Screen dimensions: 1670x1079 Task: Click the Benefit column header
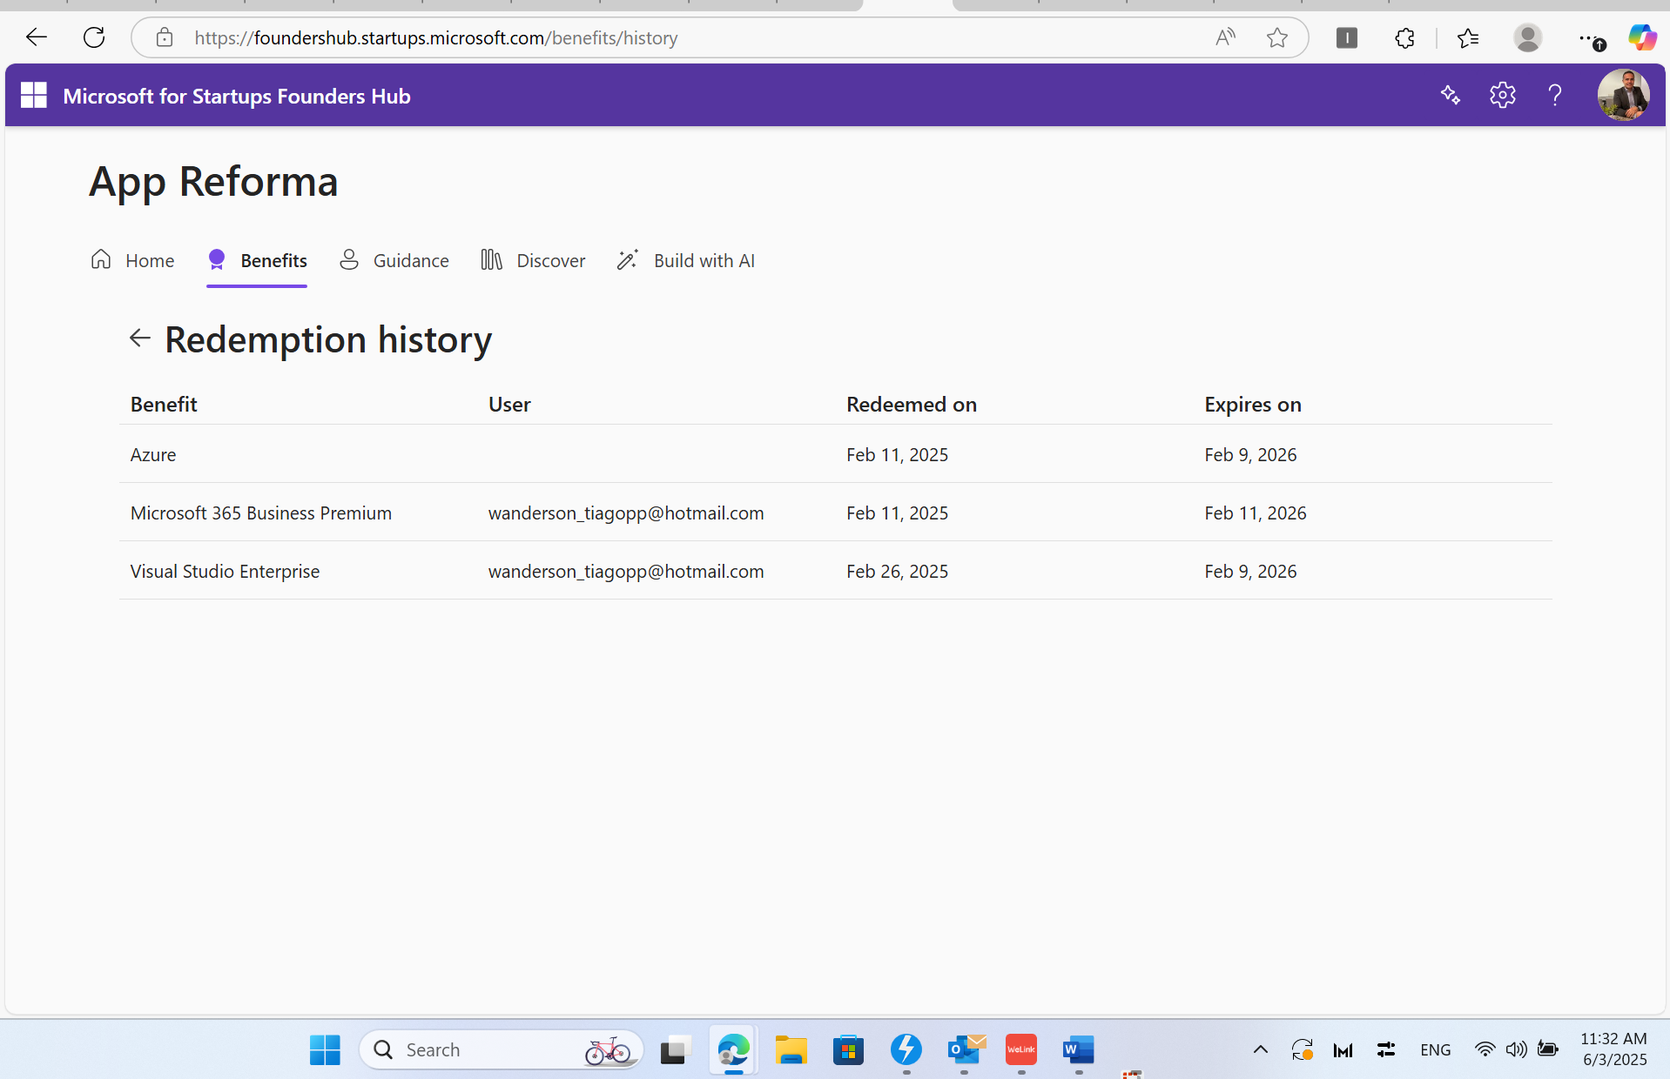coord(164,405)
